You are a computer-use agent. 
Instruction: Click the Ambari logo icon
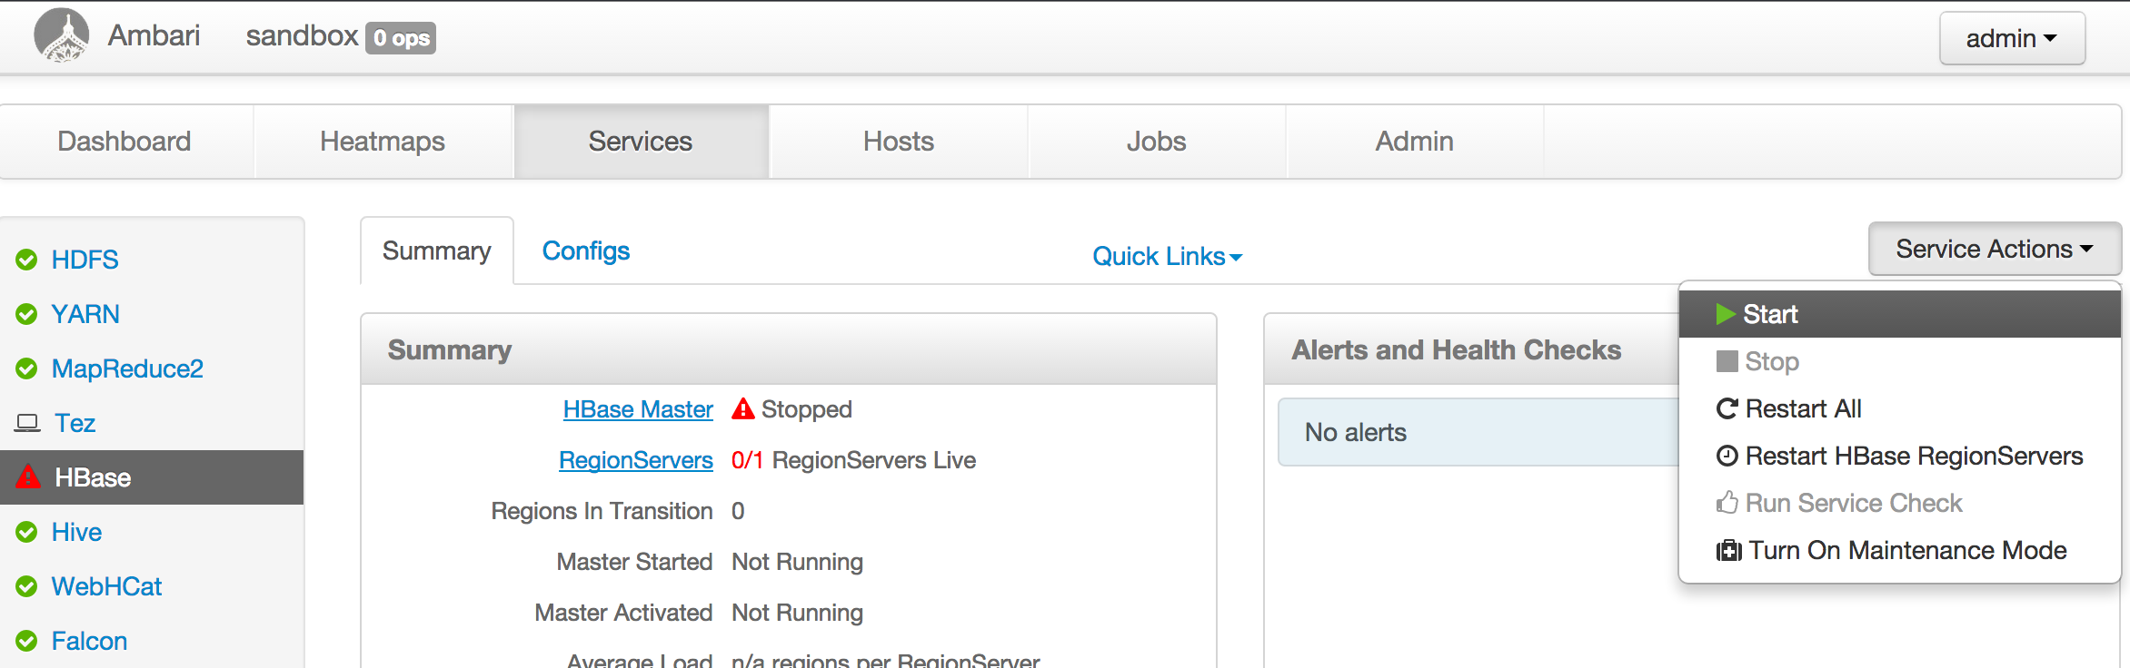61,35
